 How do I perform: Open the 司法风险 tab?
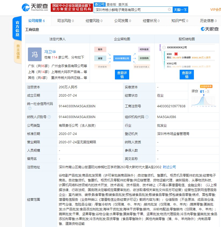pos(66,21)
